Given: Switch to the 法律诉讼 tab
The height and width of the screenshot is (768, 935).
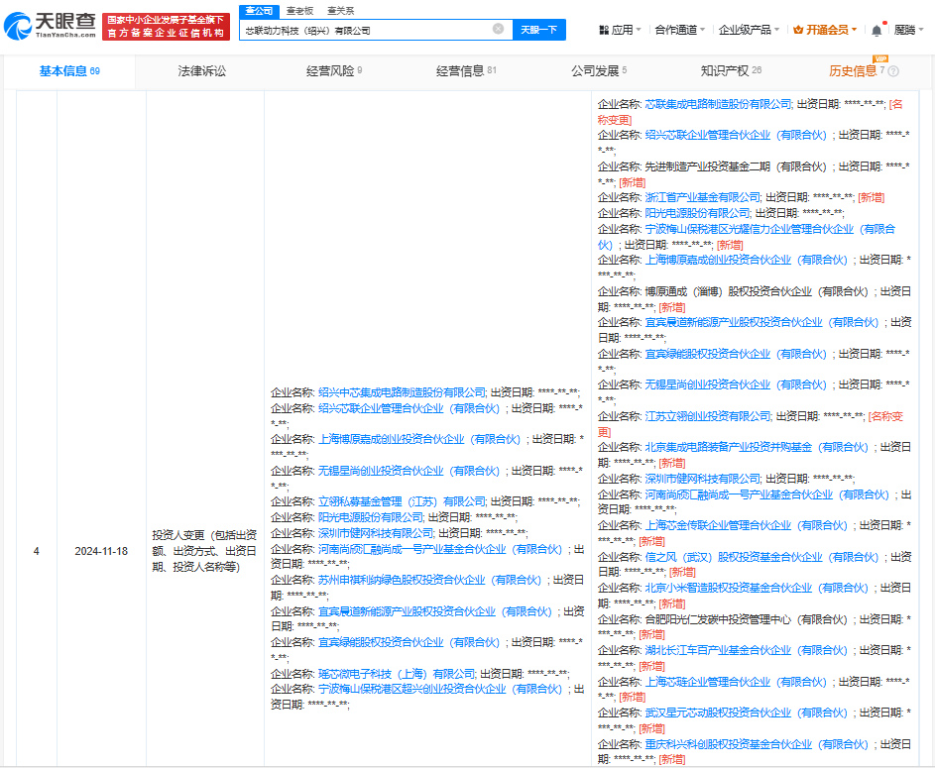Looking at the screenshot, I should 201,71.
